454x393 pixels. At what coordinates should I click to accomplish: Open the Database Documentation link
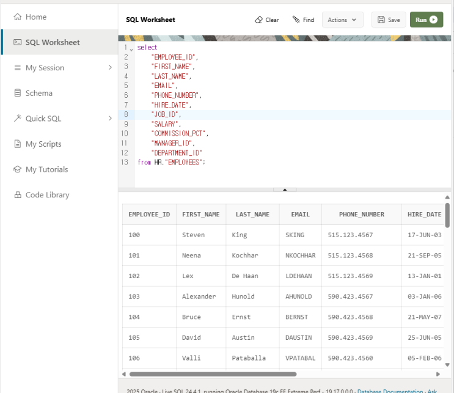[x=390, y=391]
